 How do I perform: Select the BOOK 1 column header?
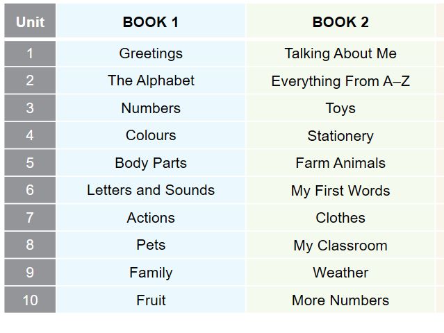click(151, 22)
